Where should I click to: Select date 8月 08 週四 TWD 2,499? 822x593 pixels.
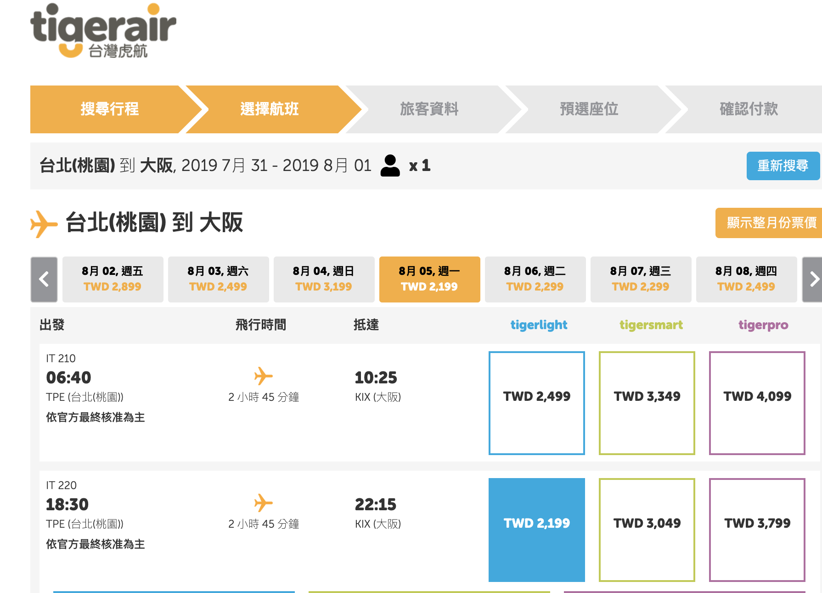tap(747, 279)
